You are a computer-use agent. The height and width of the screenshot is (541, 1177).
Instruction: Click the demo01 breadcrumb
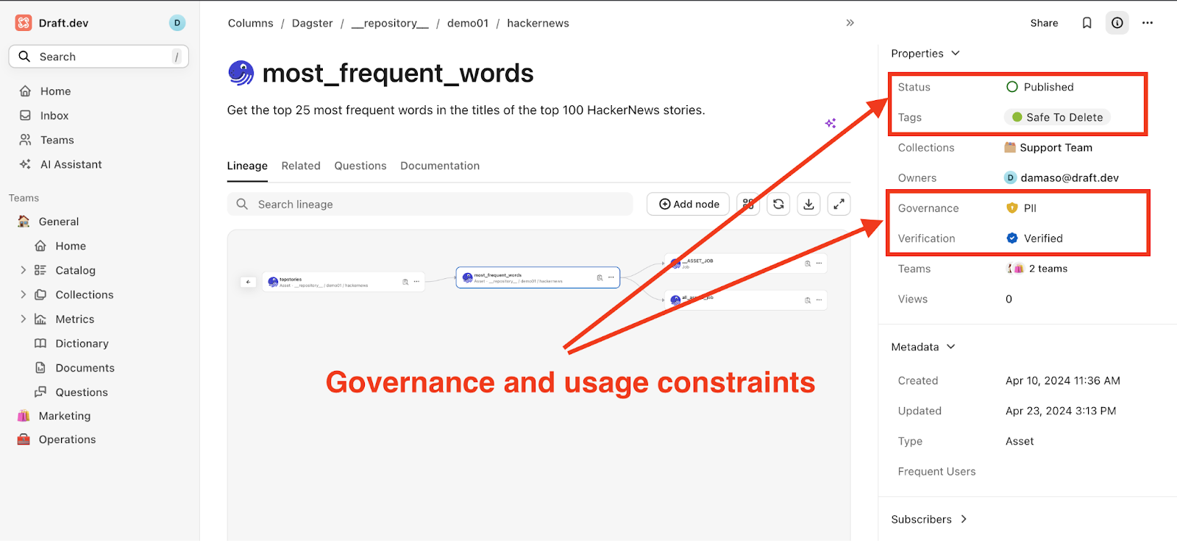coord(468,23)
